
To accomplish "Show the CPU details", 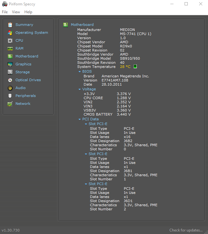I will tap(19, 40).
